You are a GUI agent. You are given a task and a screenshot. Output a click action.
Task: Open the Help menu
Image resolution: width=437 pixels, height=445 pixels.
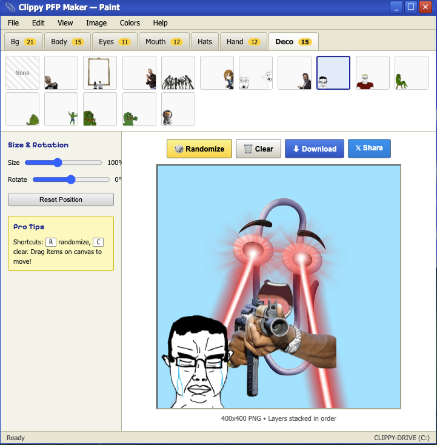pyautogui.click(x=161, y=23)
